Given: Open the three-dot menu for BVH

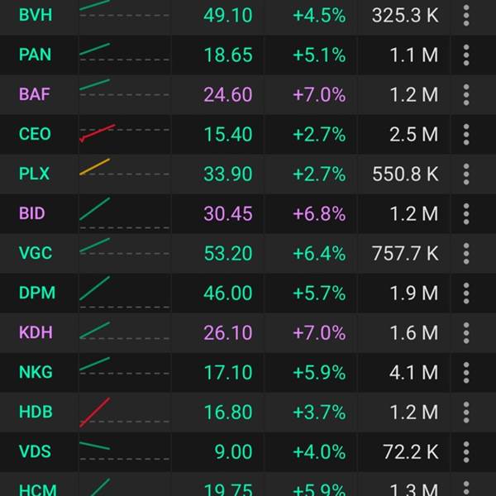Looking at the screenshot, I should (466, 15).
